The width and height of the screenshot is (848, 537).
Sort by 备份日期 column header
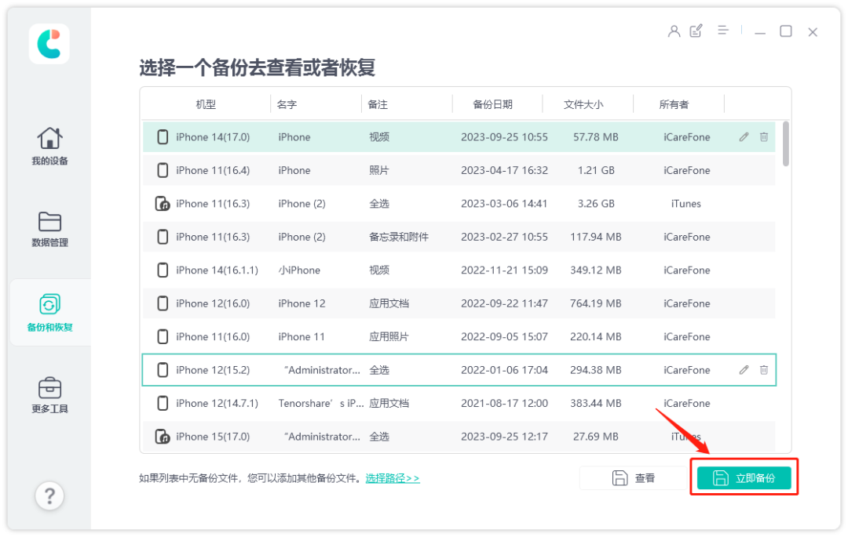click(x=492, y=104)
